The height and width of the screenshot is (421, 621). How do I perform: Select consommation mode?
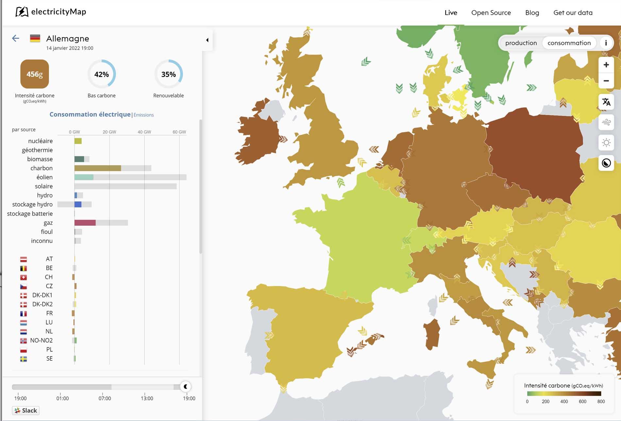pyautogui.click(x=569, y=43)
